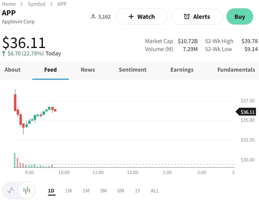Screen dimensions: 259x202
Task: Click the watchers person icon
Action: coord(93,17)
